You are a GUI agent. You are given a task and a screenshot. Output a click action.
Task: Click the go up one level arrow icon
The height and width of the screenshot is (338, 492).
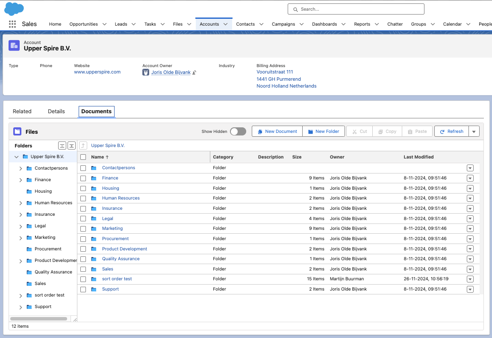(x=83, y=145)
